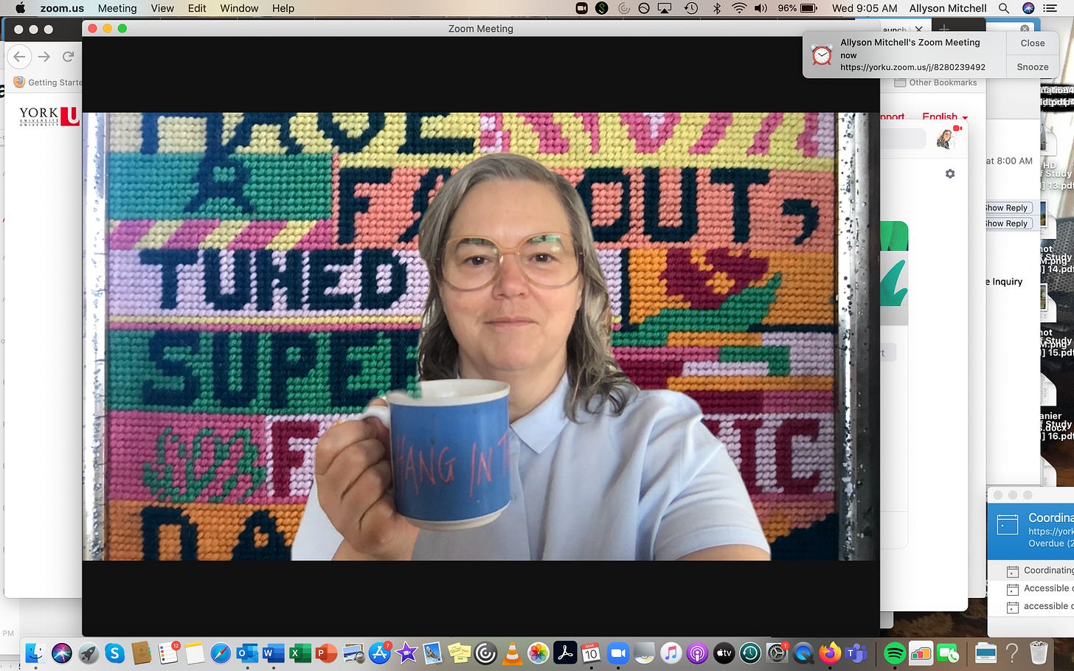Click Spotlight search magnifier in menu bar
This screenshot has width=1074, height=671.
[x=1004, y=8]
